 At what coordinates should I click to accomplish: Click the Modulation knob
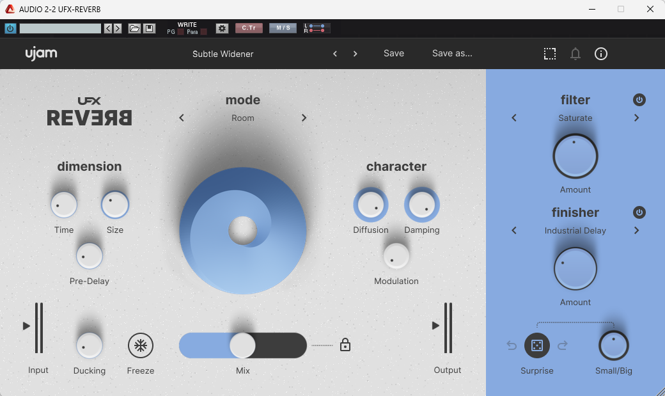396,256
